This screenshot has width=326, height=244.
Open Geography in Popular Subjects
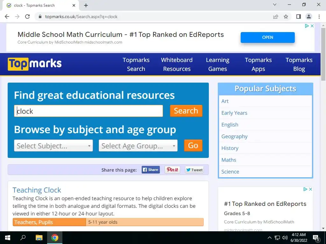pos(234,137)
